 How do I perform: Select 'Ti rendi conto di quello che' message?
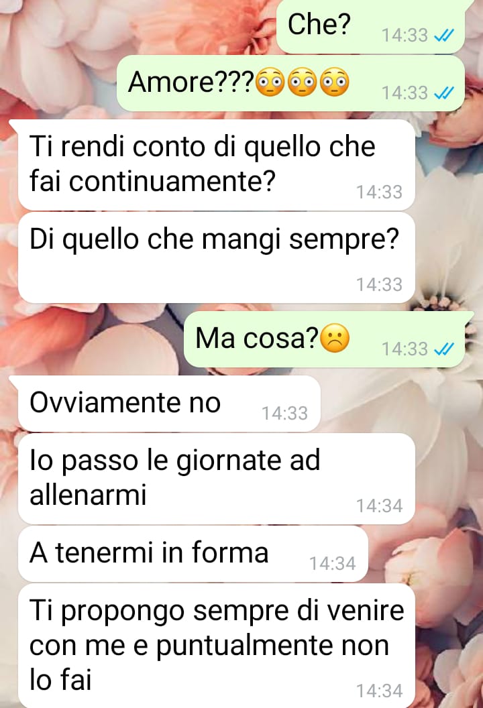[216, 165]
